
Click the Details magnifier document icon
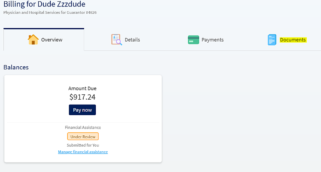116,40
